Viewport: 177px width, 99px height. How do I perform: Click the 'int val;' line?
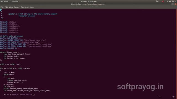point(11,79)
